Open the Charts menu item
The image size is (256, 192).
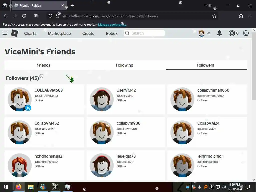(30, 33)
